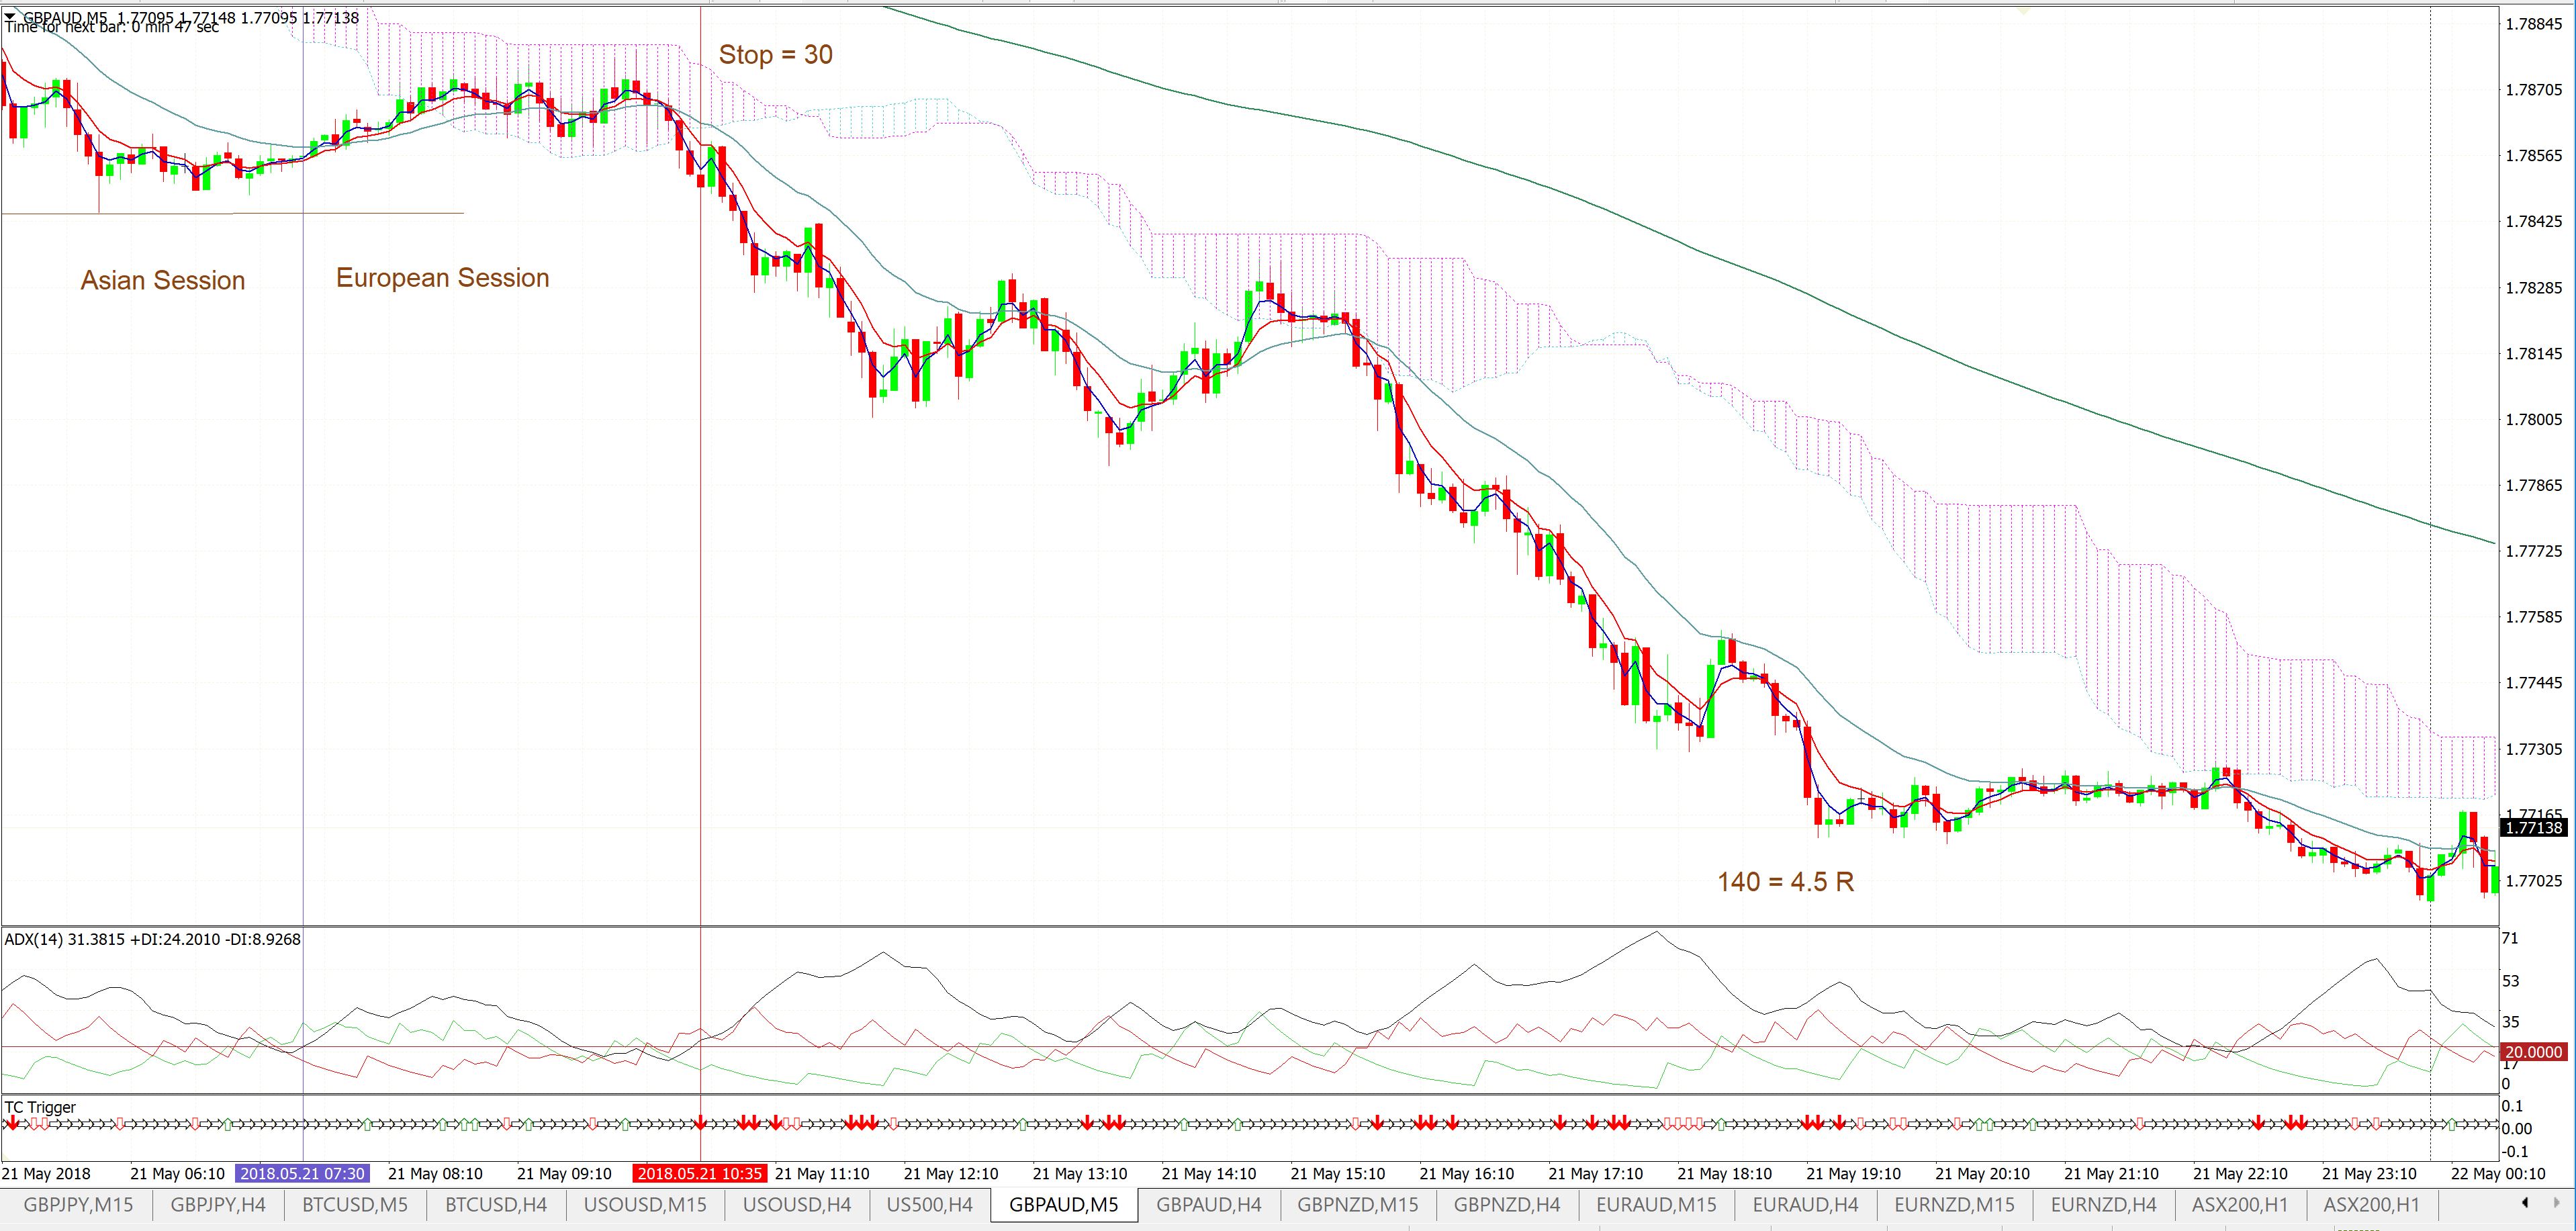2576x1231 pixels.
Task: Open the GBPNZD,H4 chart tab
Action: pyautogui.click(x=1507, y=1205)
